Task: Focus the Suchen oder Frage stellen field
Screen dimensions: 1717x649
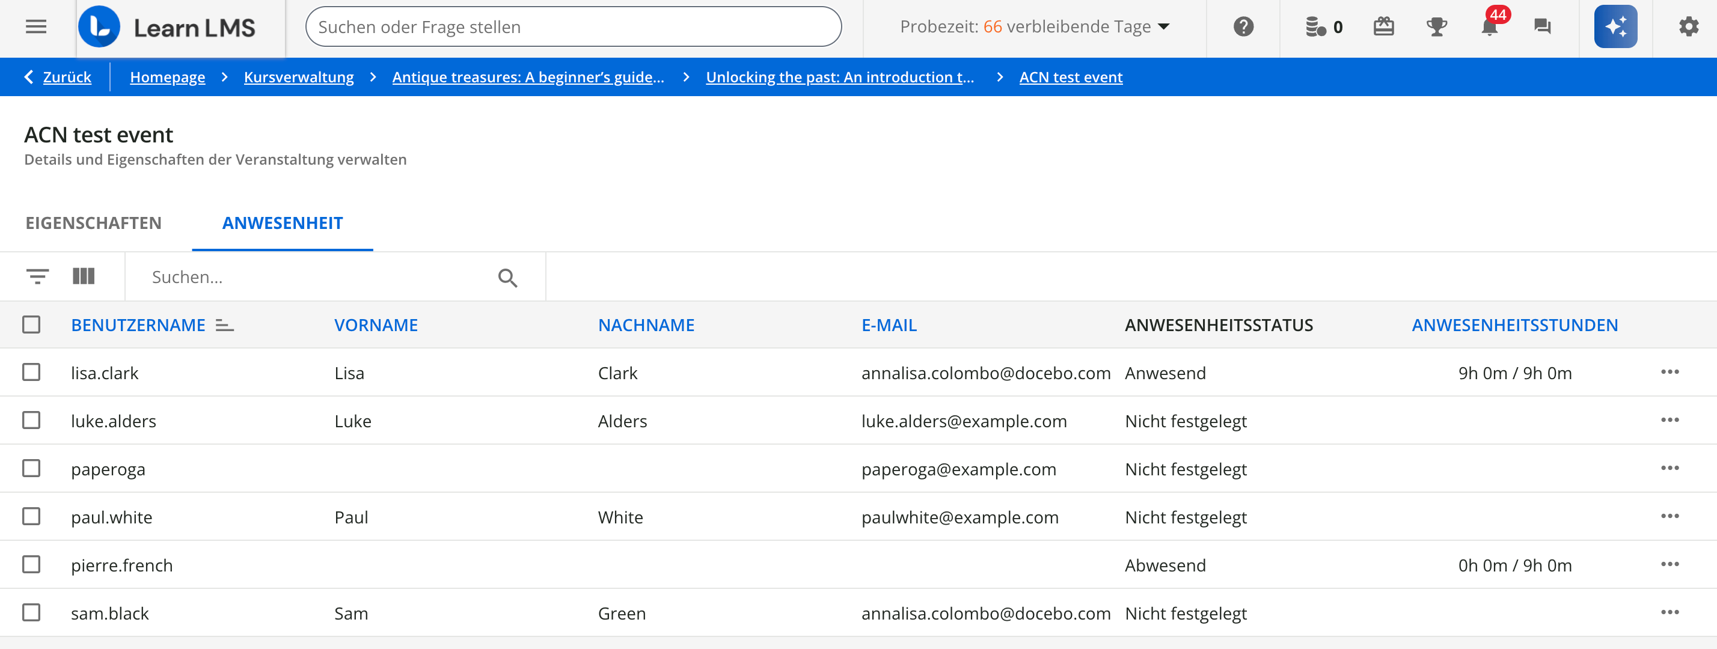Action: pos(573,26)
